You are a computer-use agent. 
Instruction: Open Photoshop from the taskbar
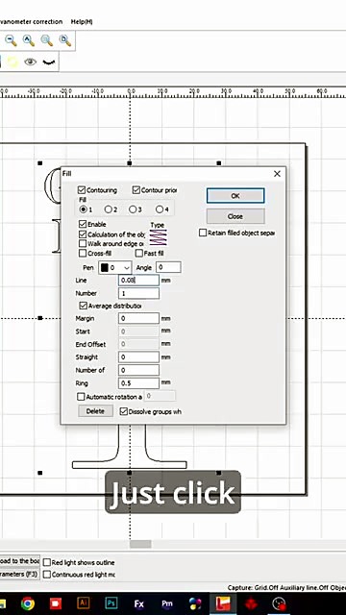pos(111,603)
